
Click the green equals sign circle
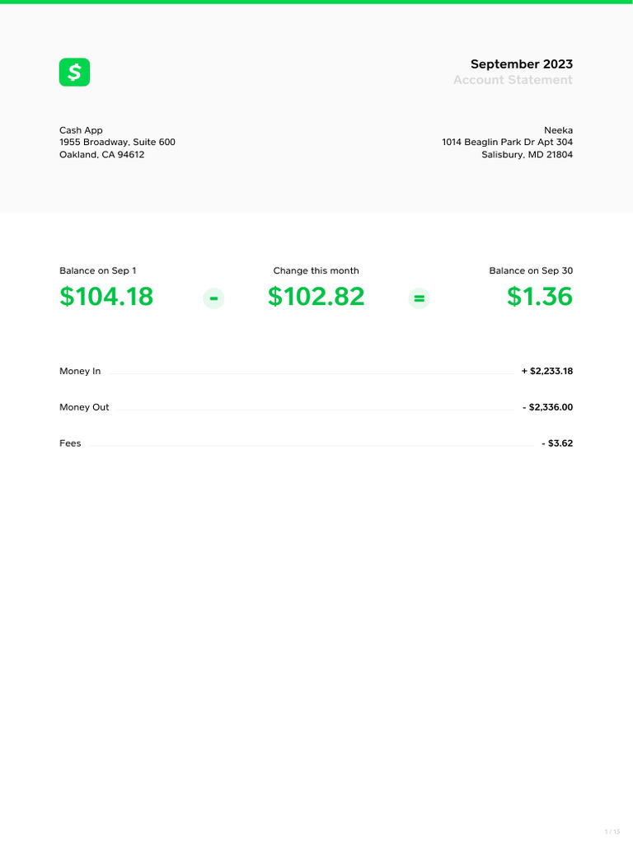pyautogui.click(x=420, y=298)
